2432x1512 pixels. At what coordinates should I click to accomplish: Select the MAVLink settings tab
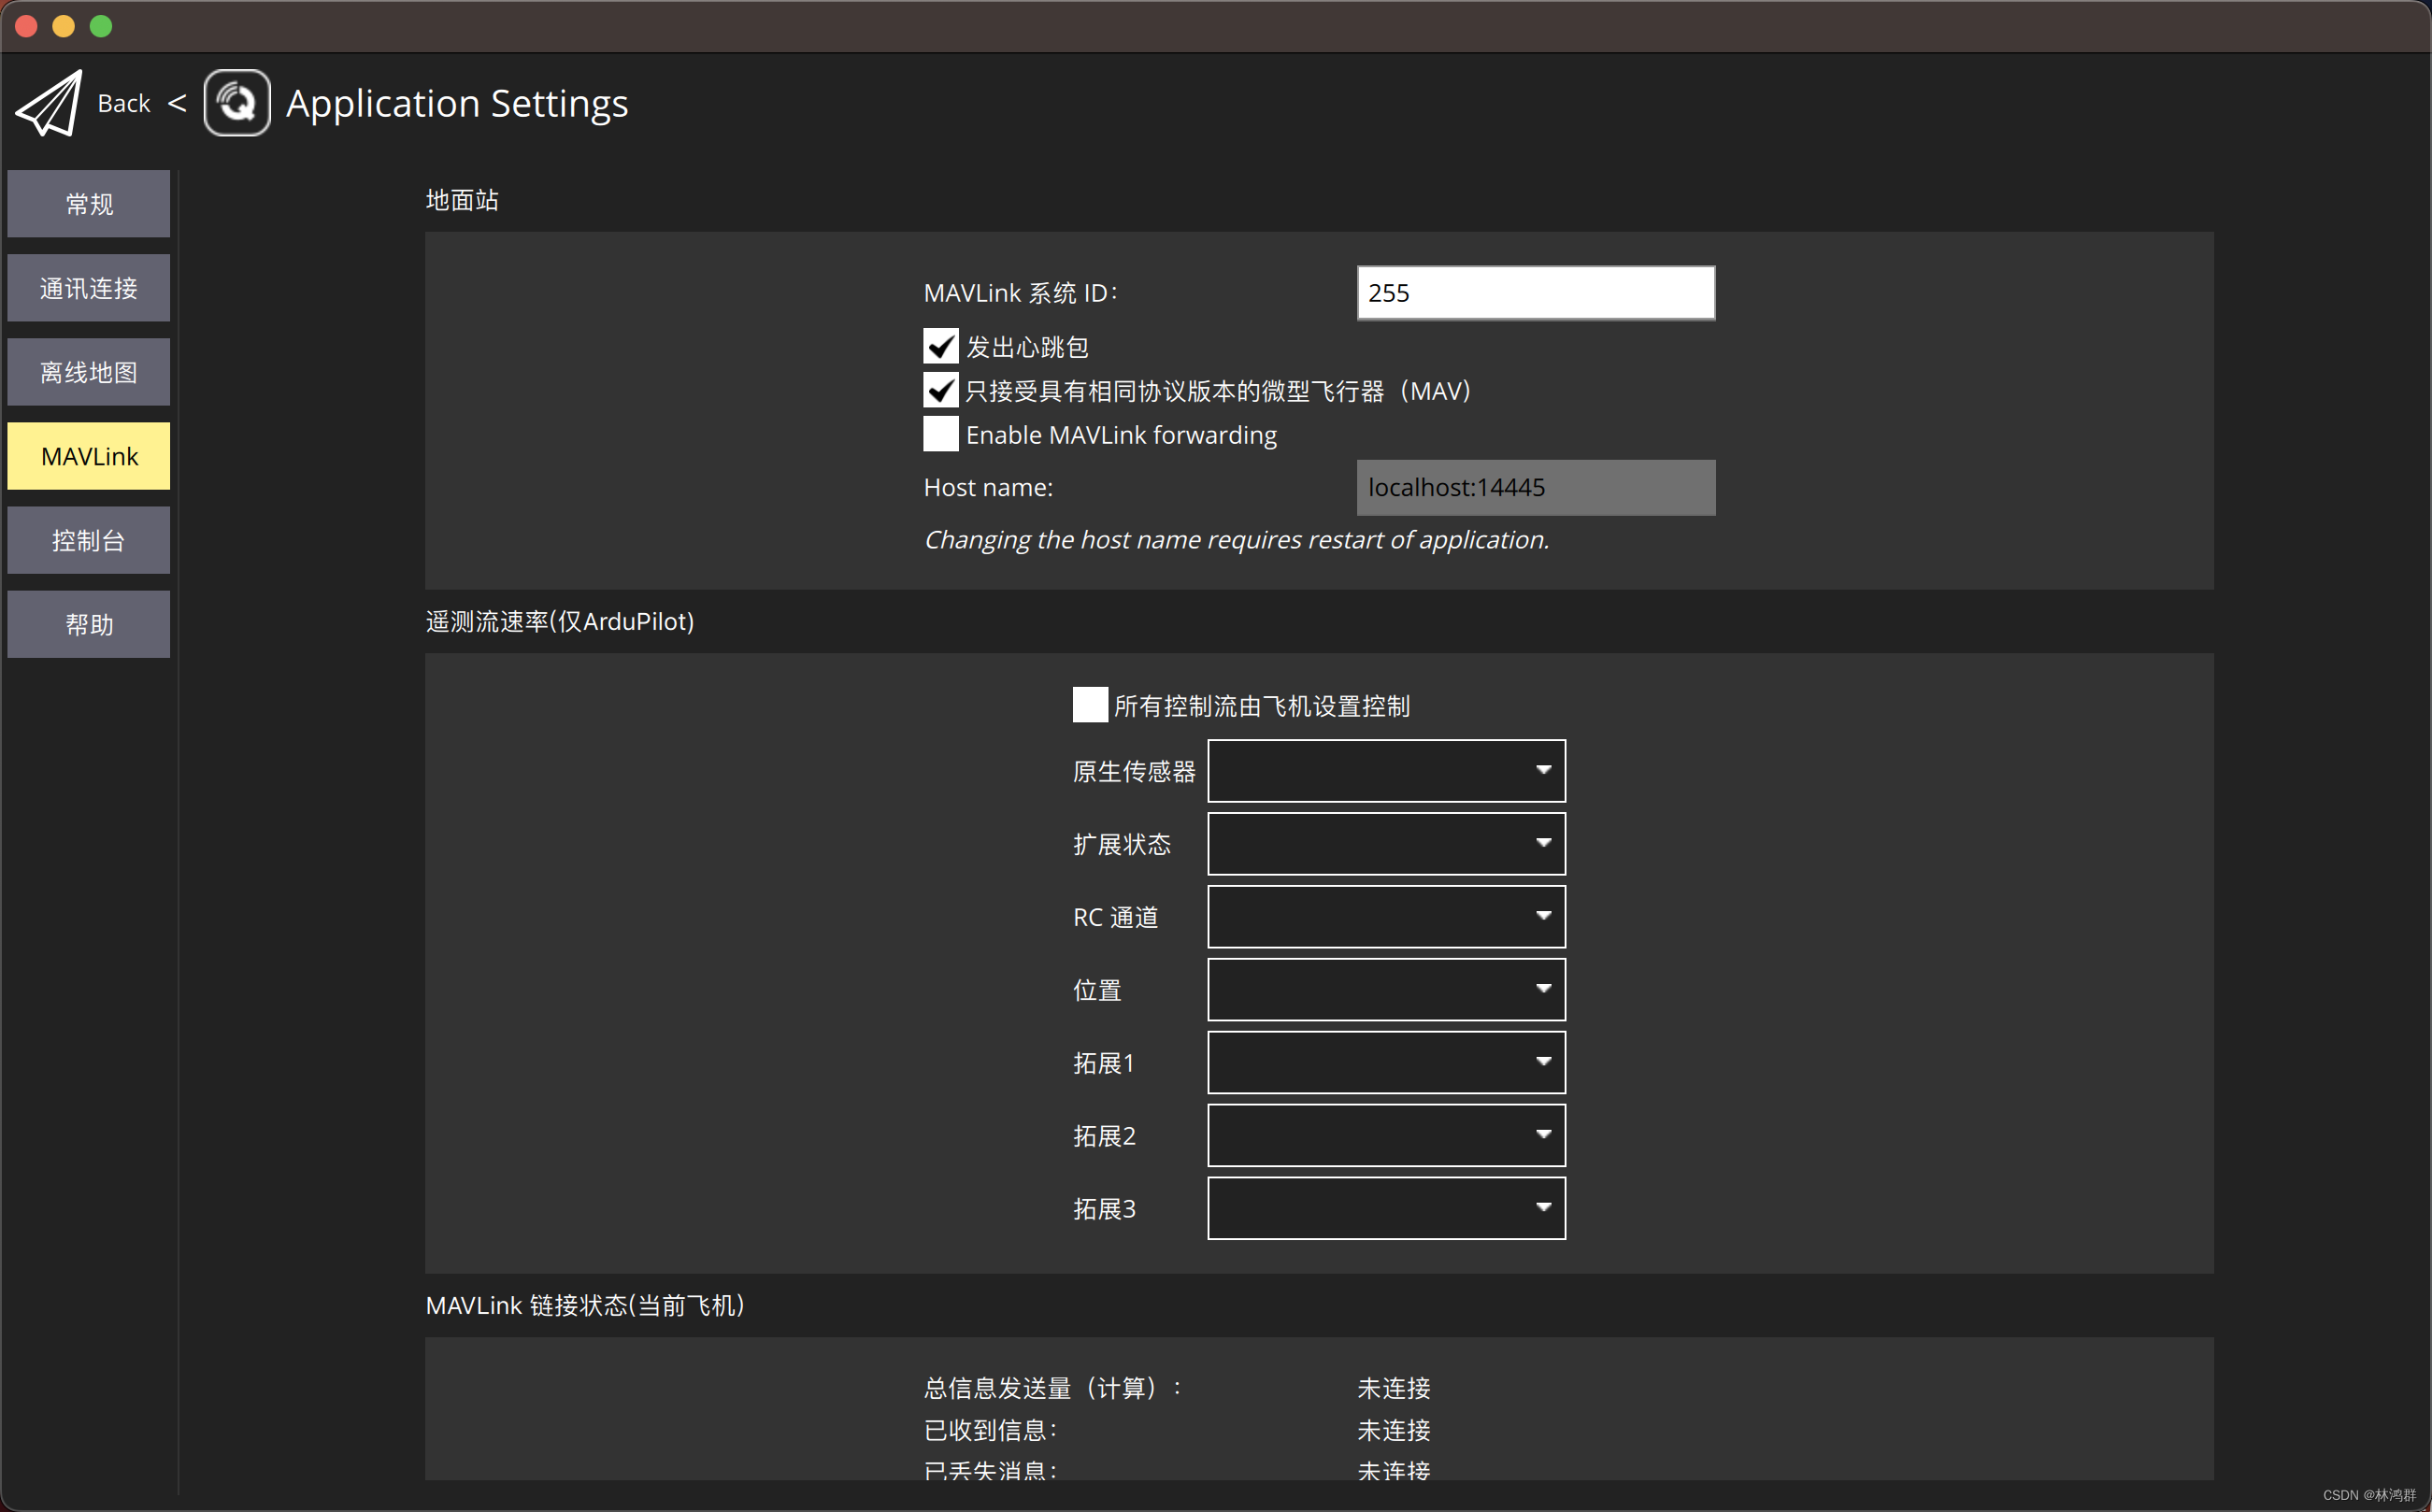pos(88,455)
